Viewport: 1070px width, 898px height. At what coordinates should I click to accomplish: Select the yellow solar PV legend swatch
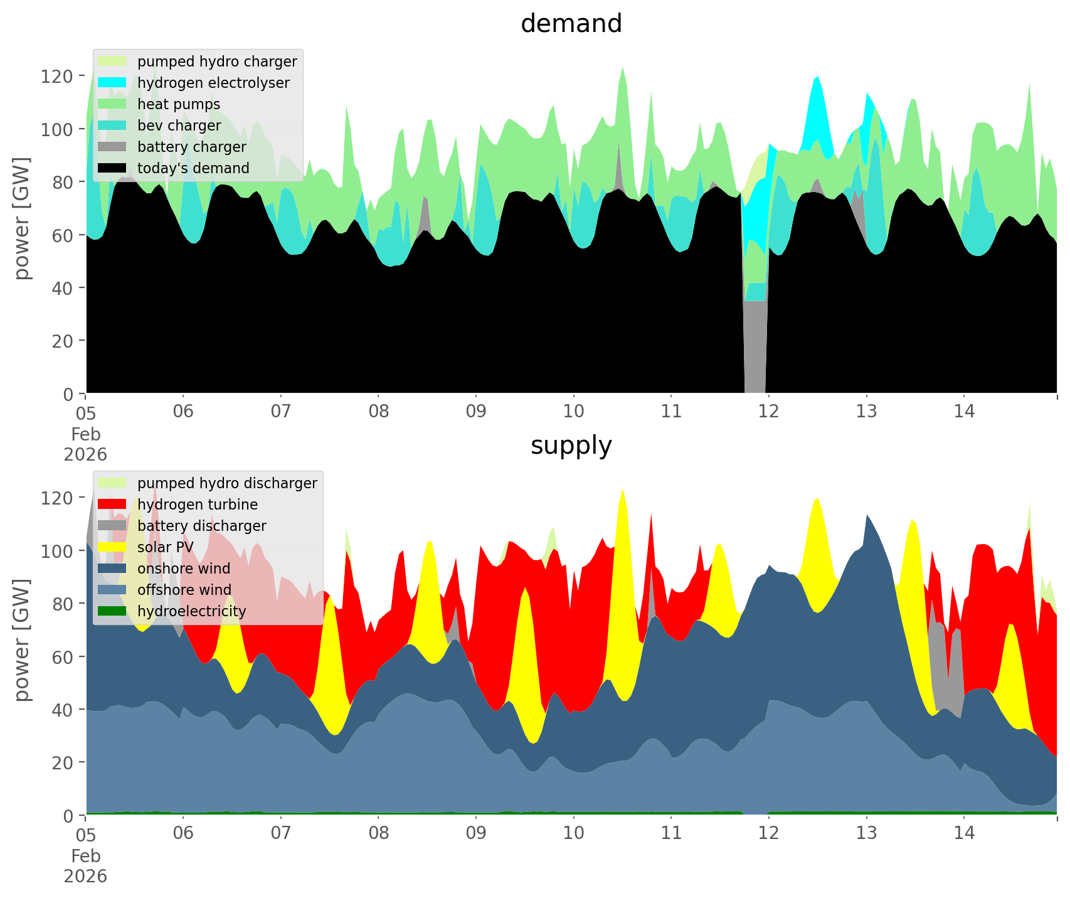coord(112,547)
